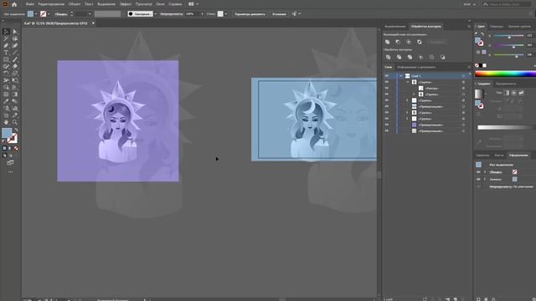This screenshot has height=301, width=536.
Task: Toggle Обводка visibility in Оформление panel
Action: pos(478,172)
